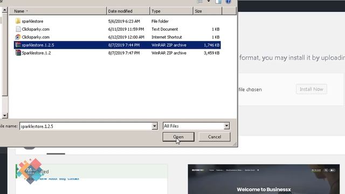This screenshot has height=194, width=345.
Task: Click the Businessx theme preview thumbnail
Action: pos(264,179)
